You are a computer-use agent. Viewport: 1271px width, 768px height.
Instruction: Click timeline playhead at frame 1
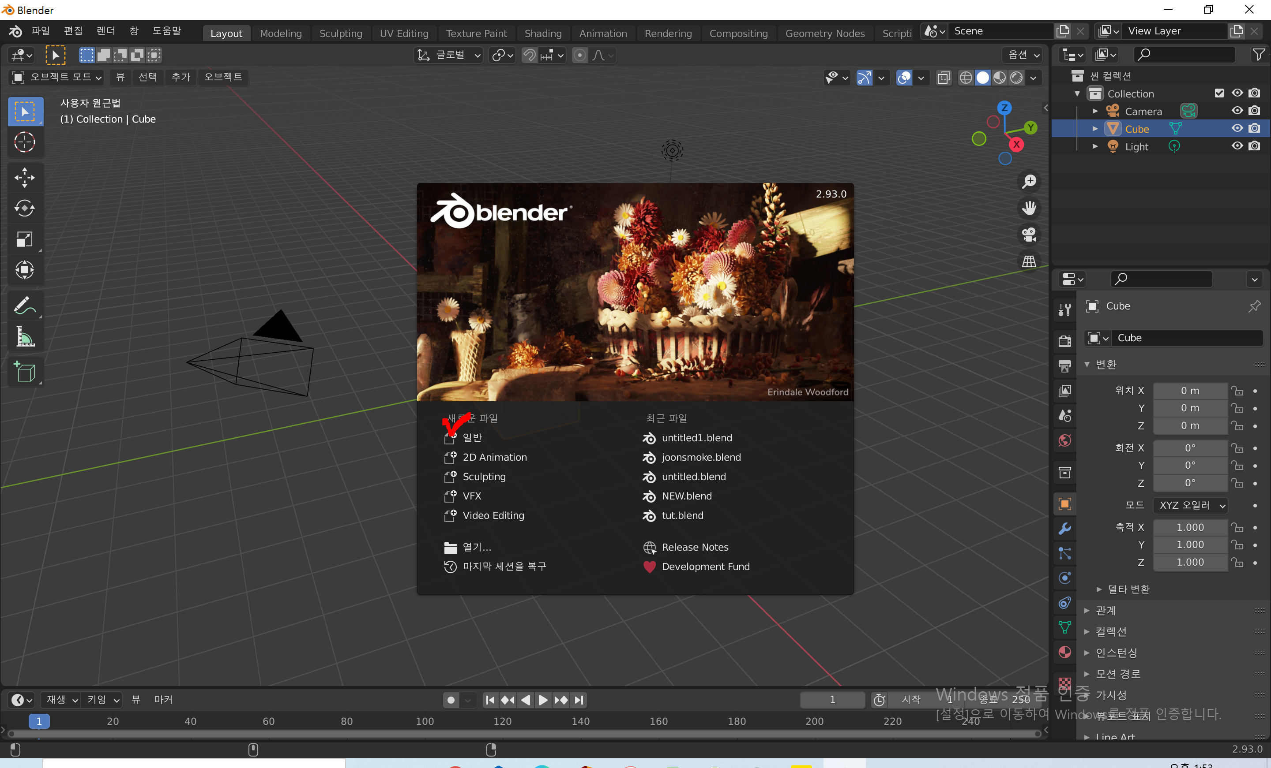39,721
